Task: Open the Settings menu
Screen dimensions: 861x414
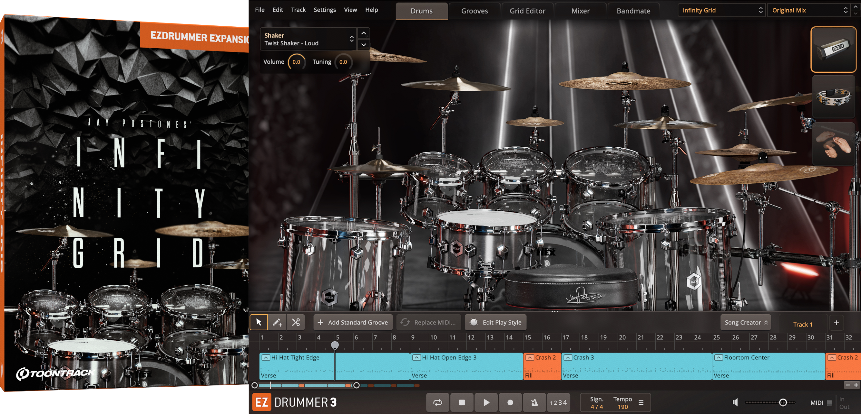Action: (x=324, y=10)
